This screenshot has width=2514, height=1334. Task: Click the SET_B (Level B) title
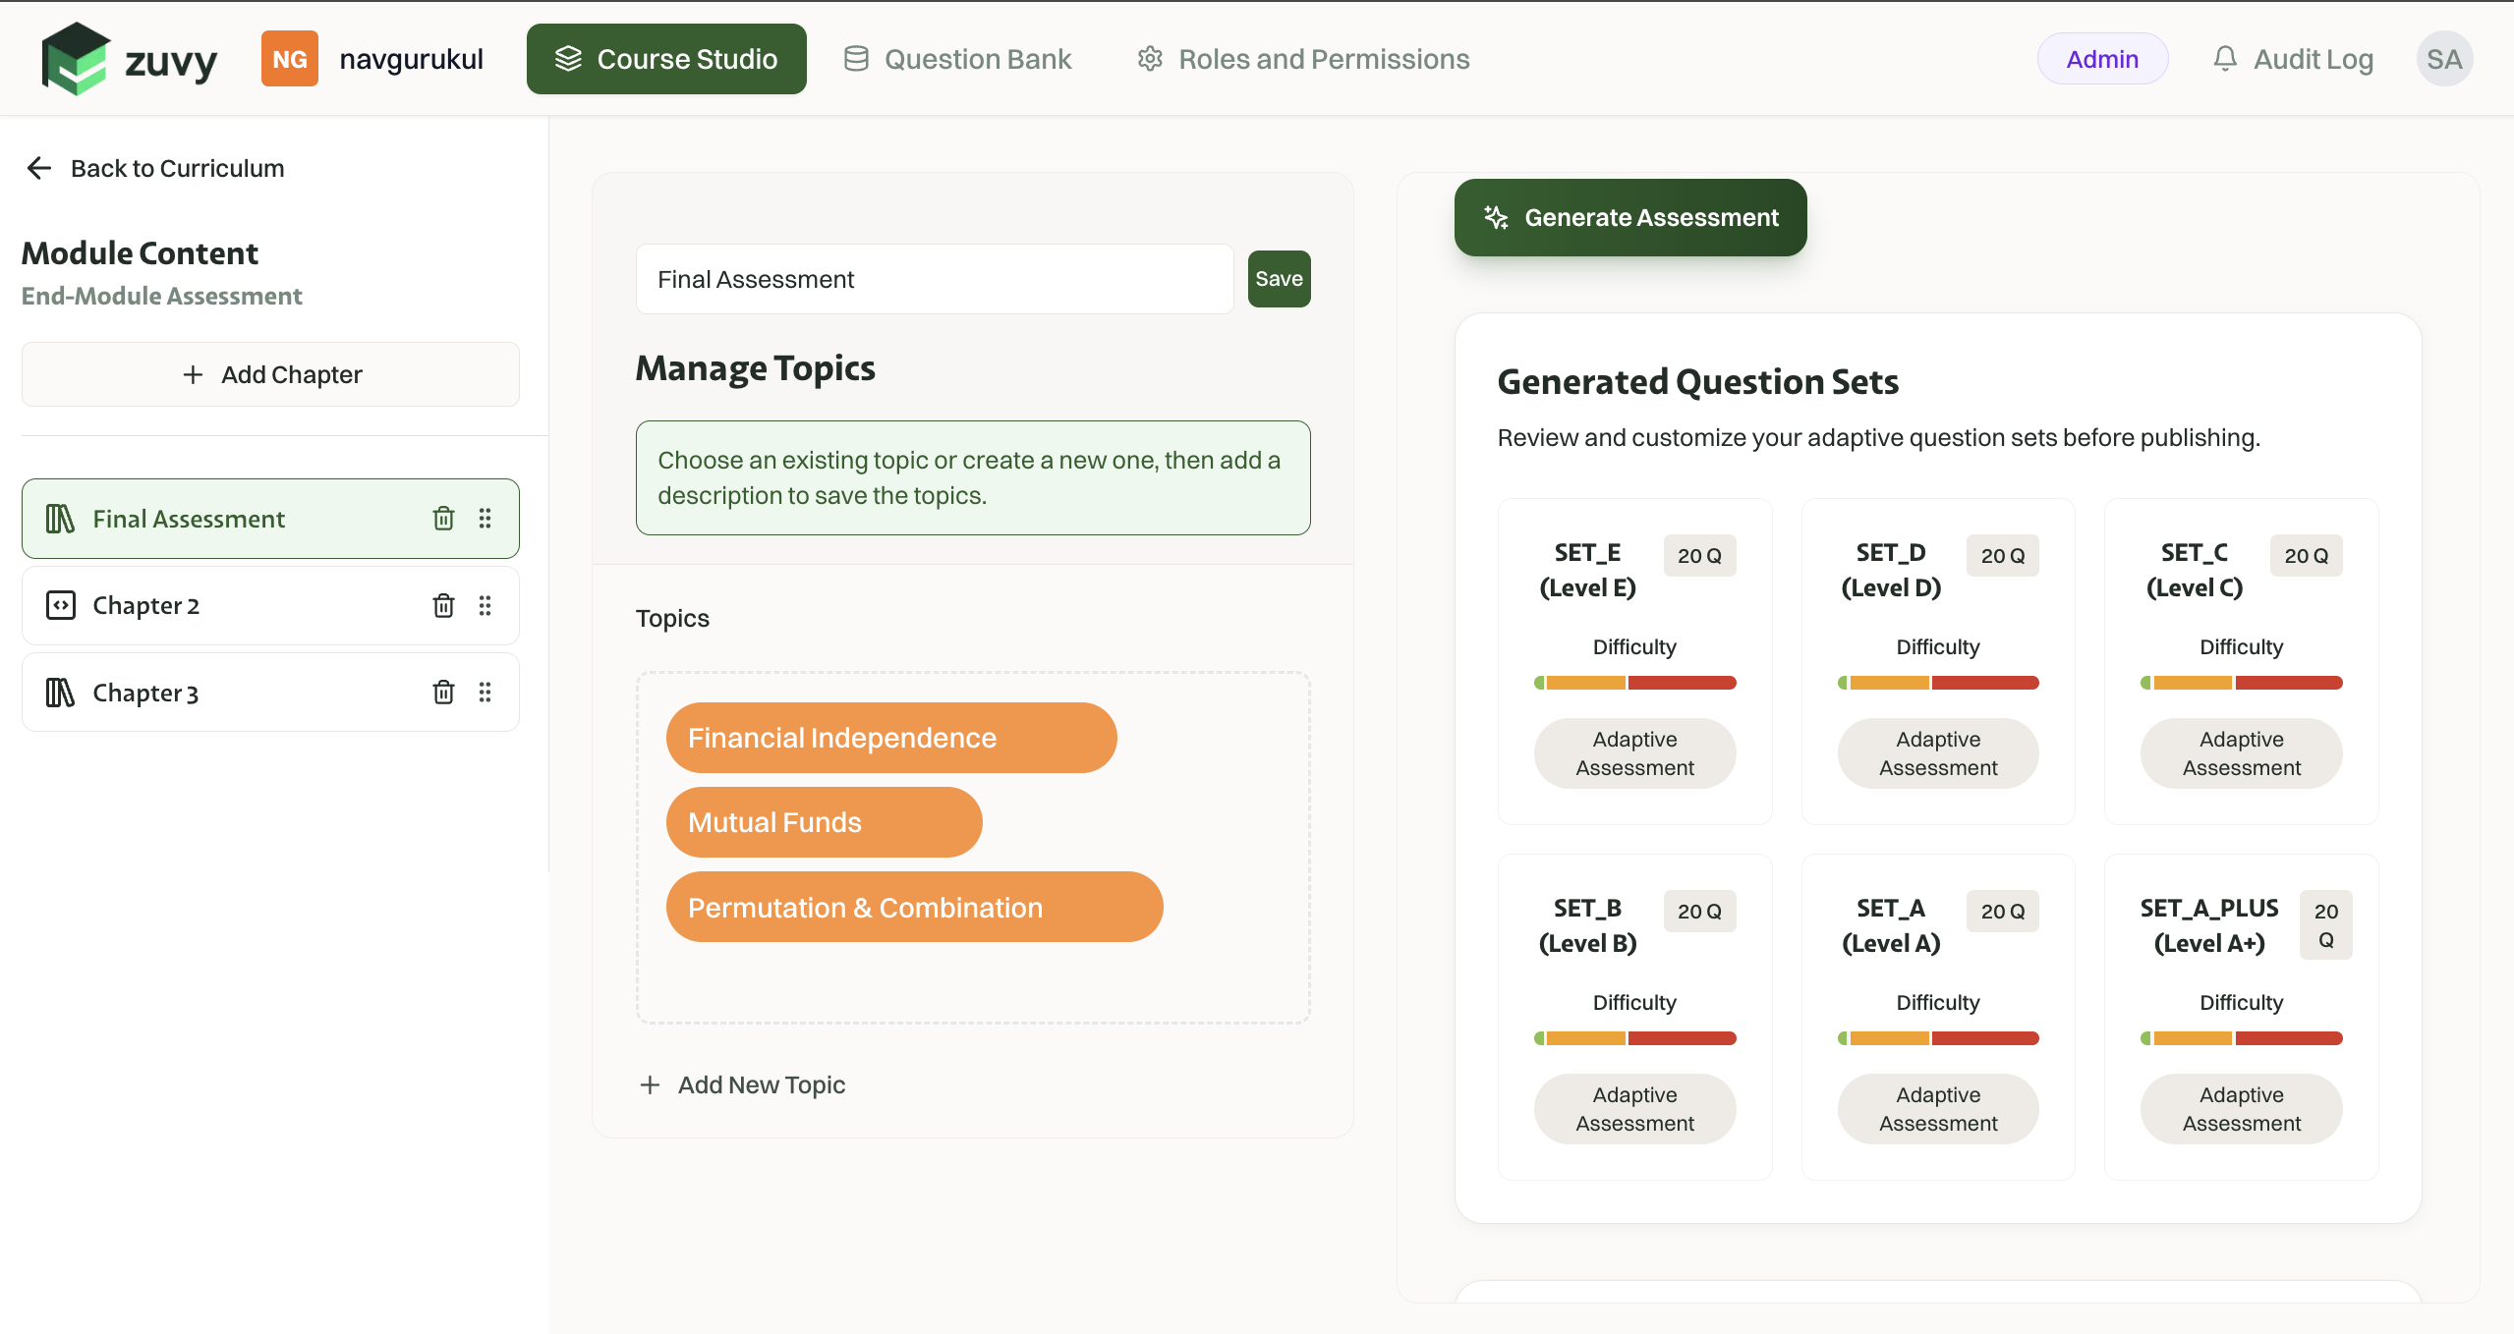tap(1587, 925)
